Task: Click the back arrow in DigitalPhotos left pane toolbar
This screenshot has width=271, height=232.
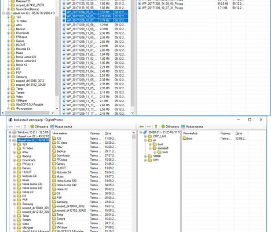Action: pyautogui.click(x=10, y=126)
